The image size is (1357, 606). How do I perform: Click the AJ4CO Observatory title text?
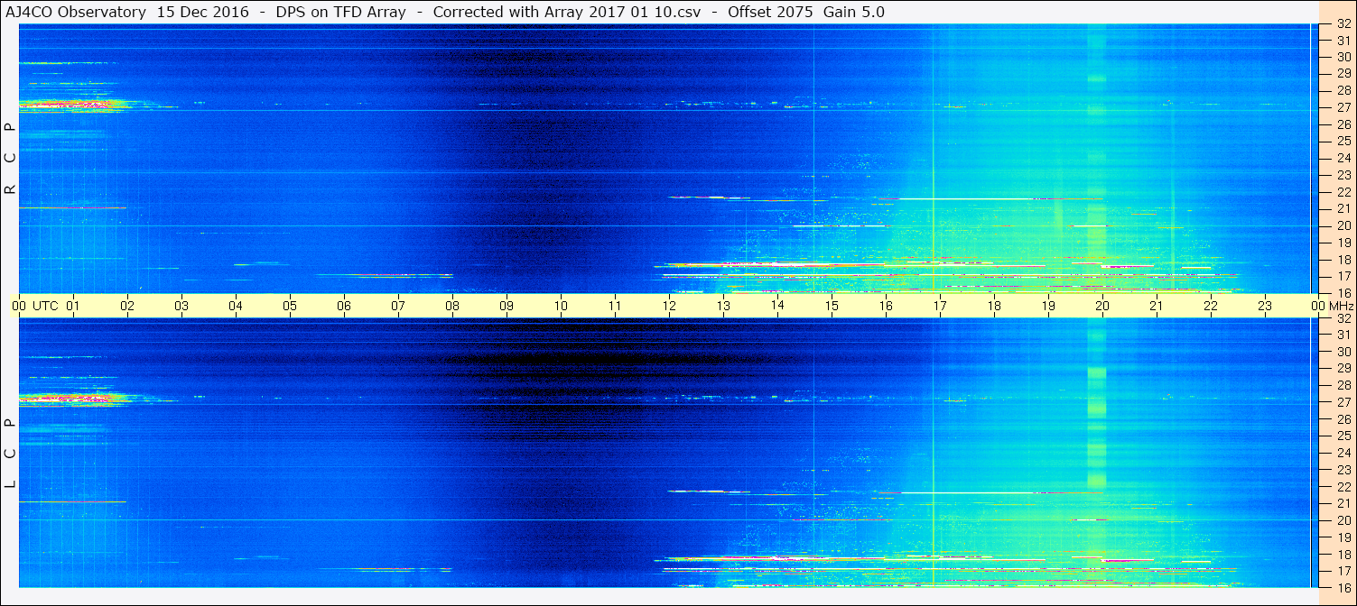(75, 12)
